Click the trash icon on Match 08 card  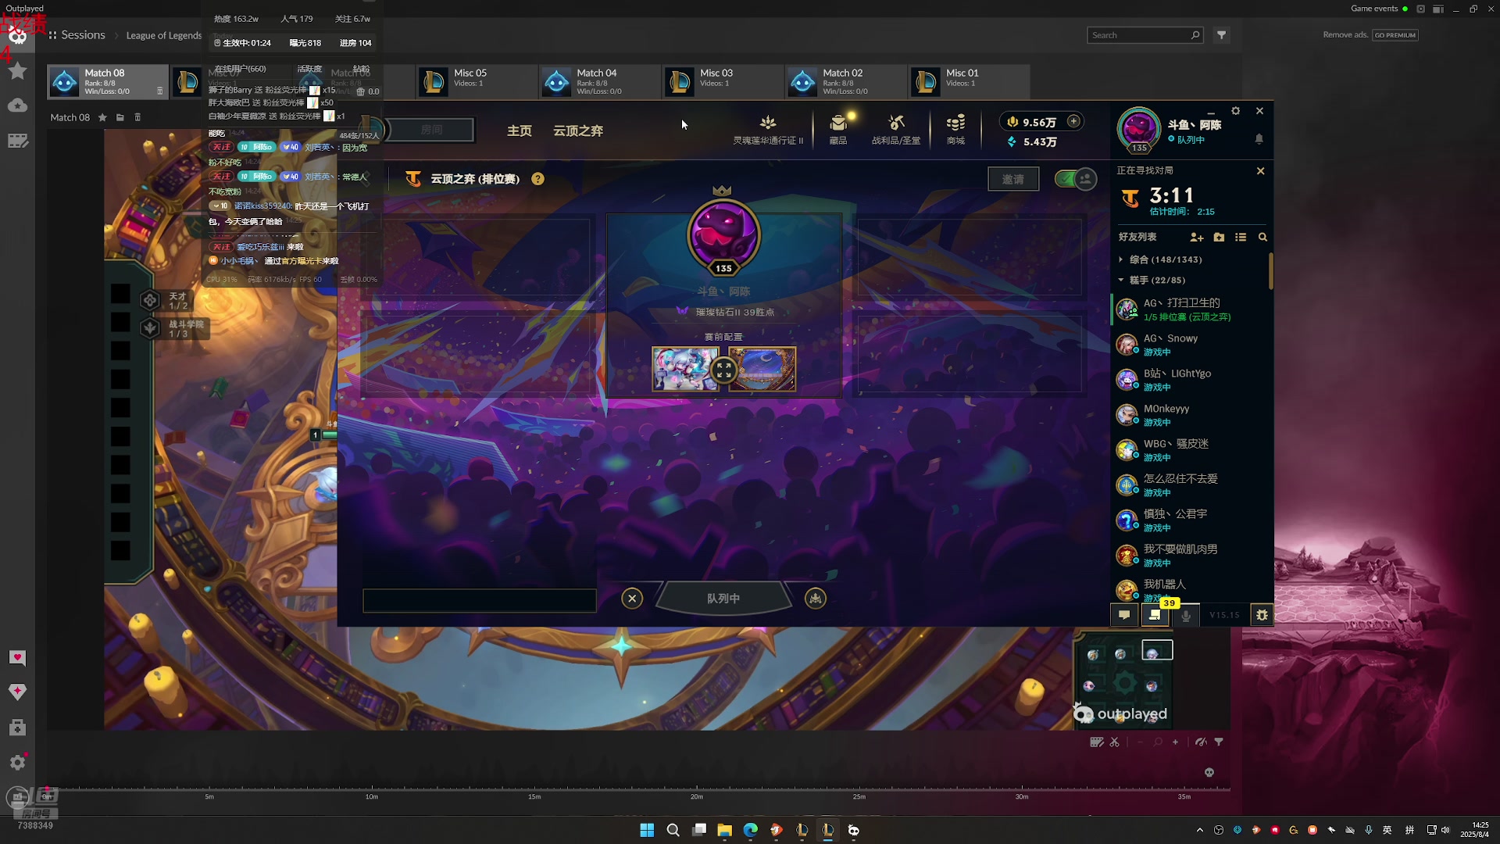tap(160, 91)
